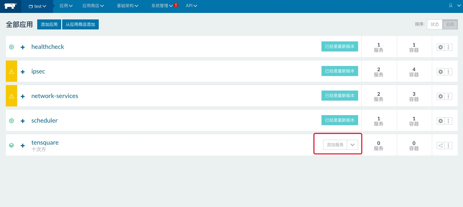Expand the network-services stack
The height and width of the screenshot is (207, 463).
click(23, 96)
